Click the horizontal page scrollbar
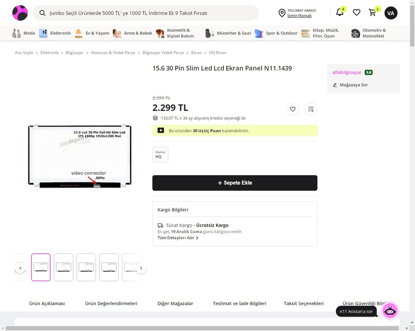 pos(202,328)
